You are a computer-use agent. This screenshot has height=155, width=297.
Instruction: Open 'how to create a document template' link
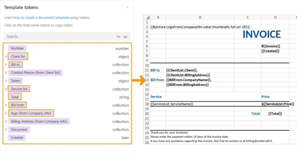[x=41, y=17]
